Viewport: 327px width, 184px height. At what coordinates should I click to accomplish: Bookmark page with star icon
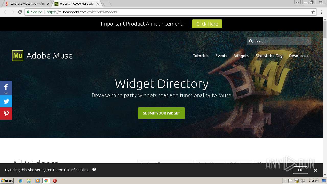313,12
